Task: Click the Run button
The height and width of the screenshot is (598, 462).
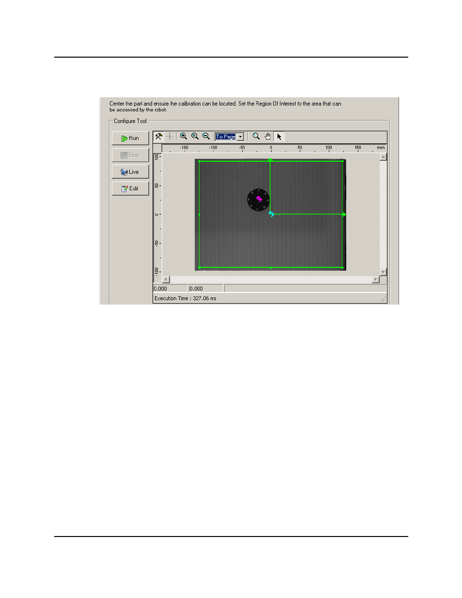Action: 130,138
